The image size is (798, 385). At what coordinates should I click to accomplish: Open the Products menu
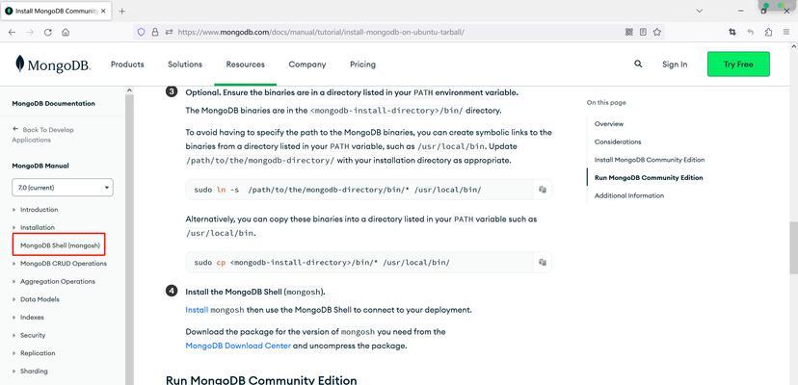pyautogui.click(x=127, y=64)
